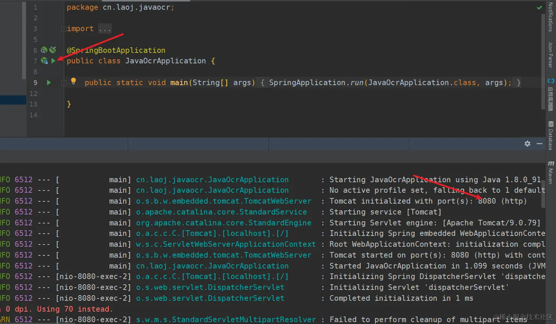Open the 应用观测器 tool window
This screenshot has height=324, width=556.
click(x=550, y=95)
